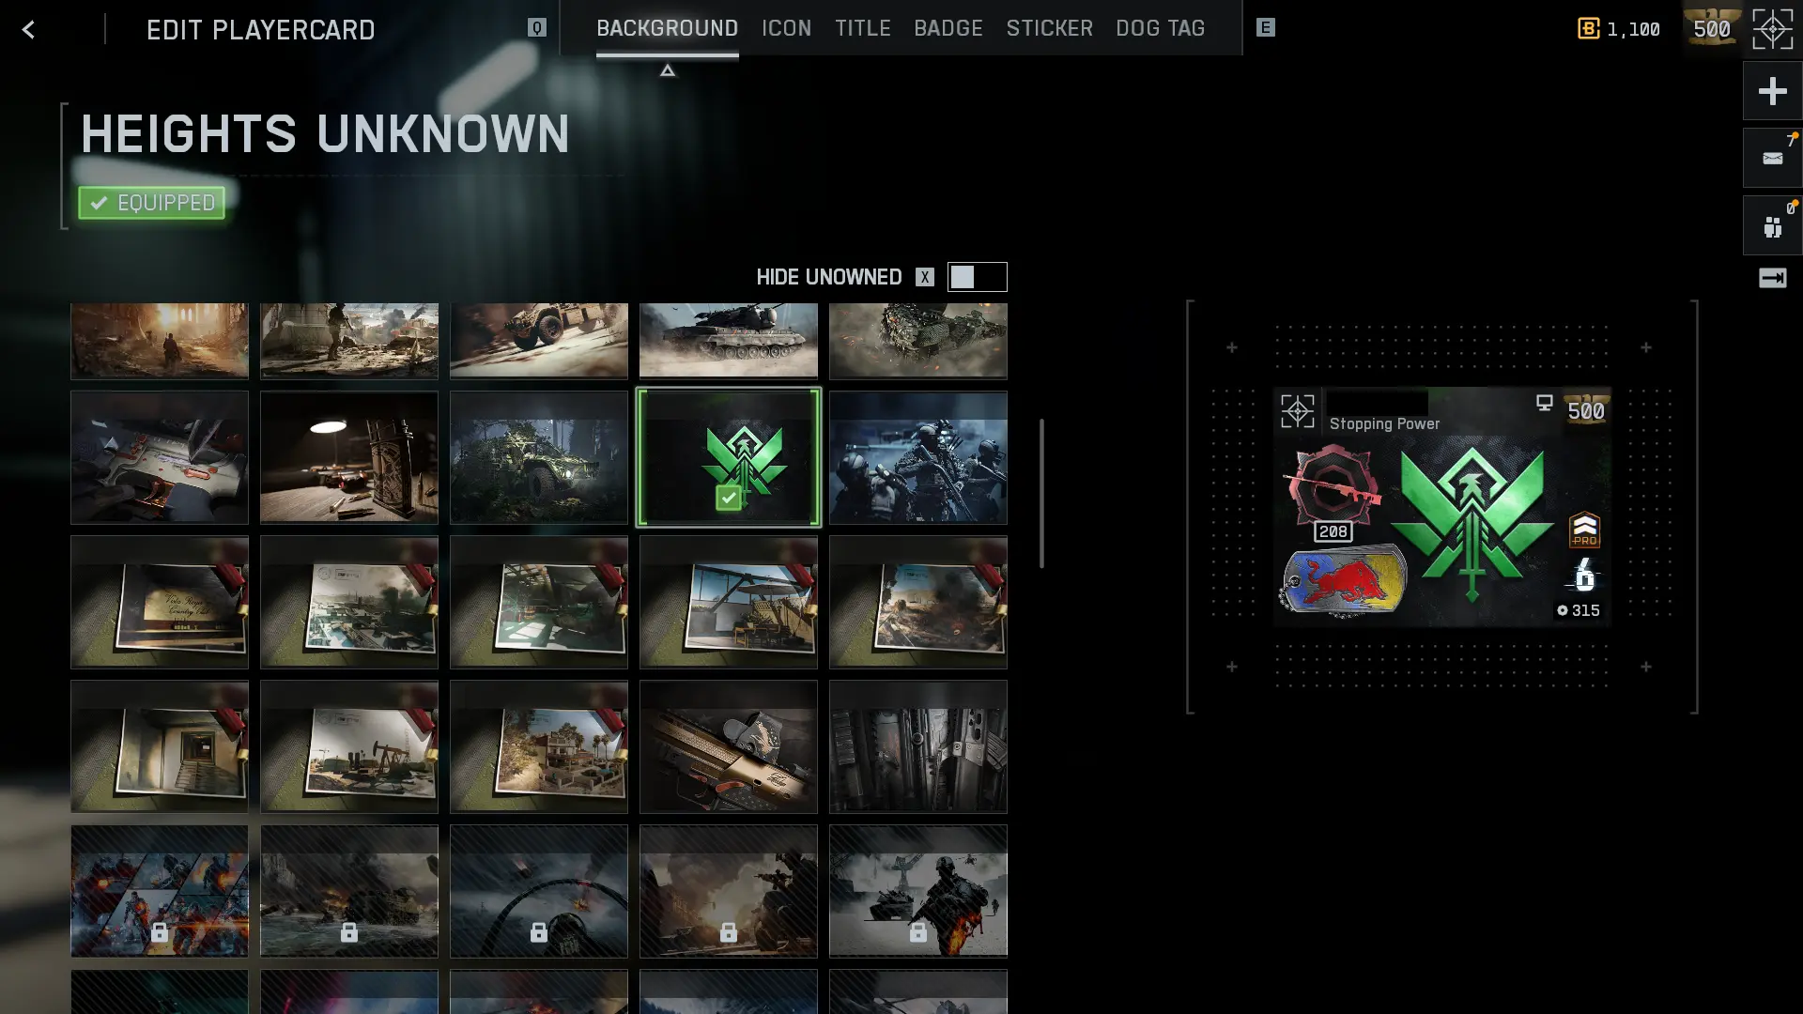Open the friends squad icon
Screen dimensions: 1803x1014
click(x=1772, y=226)
